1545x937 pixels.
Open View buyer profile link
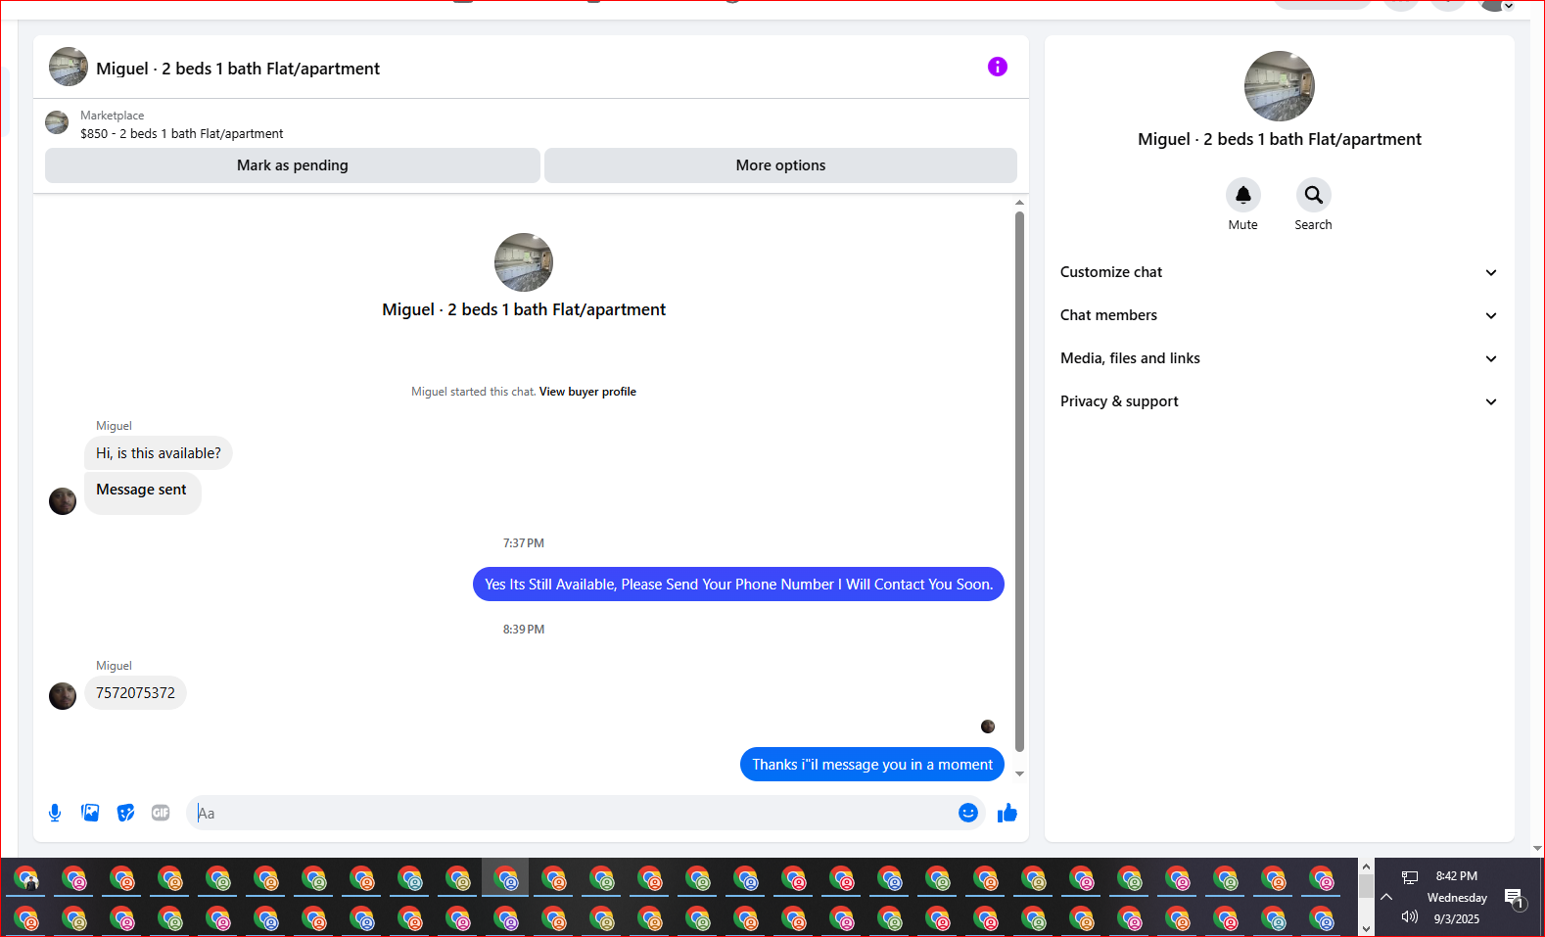click(587, 392)
